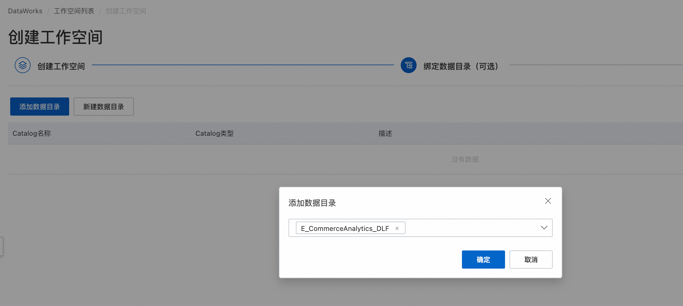The image size is (683, 306).
Task: Open the DataWorks breadcrumb link
Action: click(x=25, y=11)
